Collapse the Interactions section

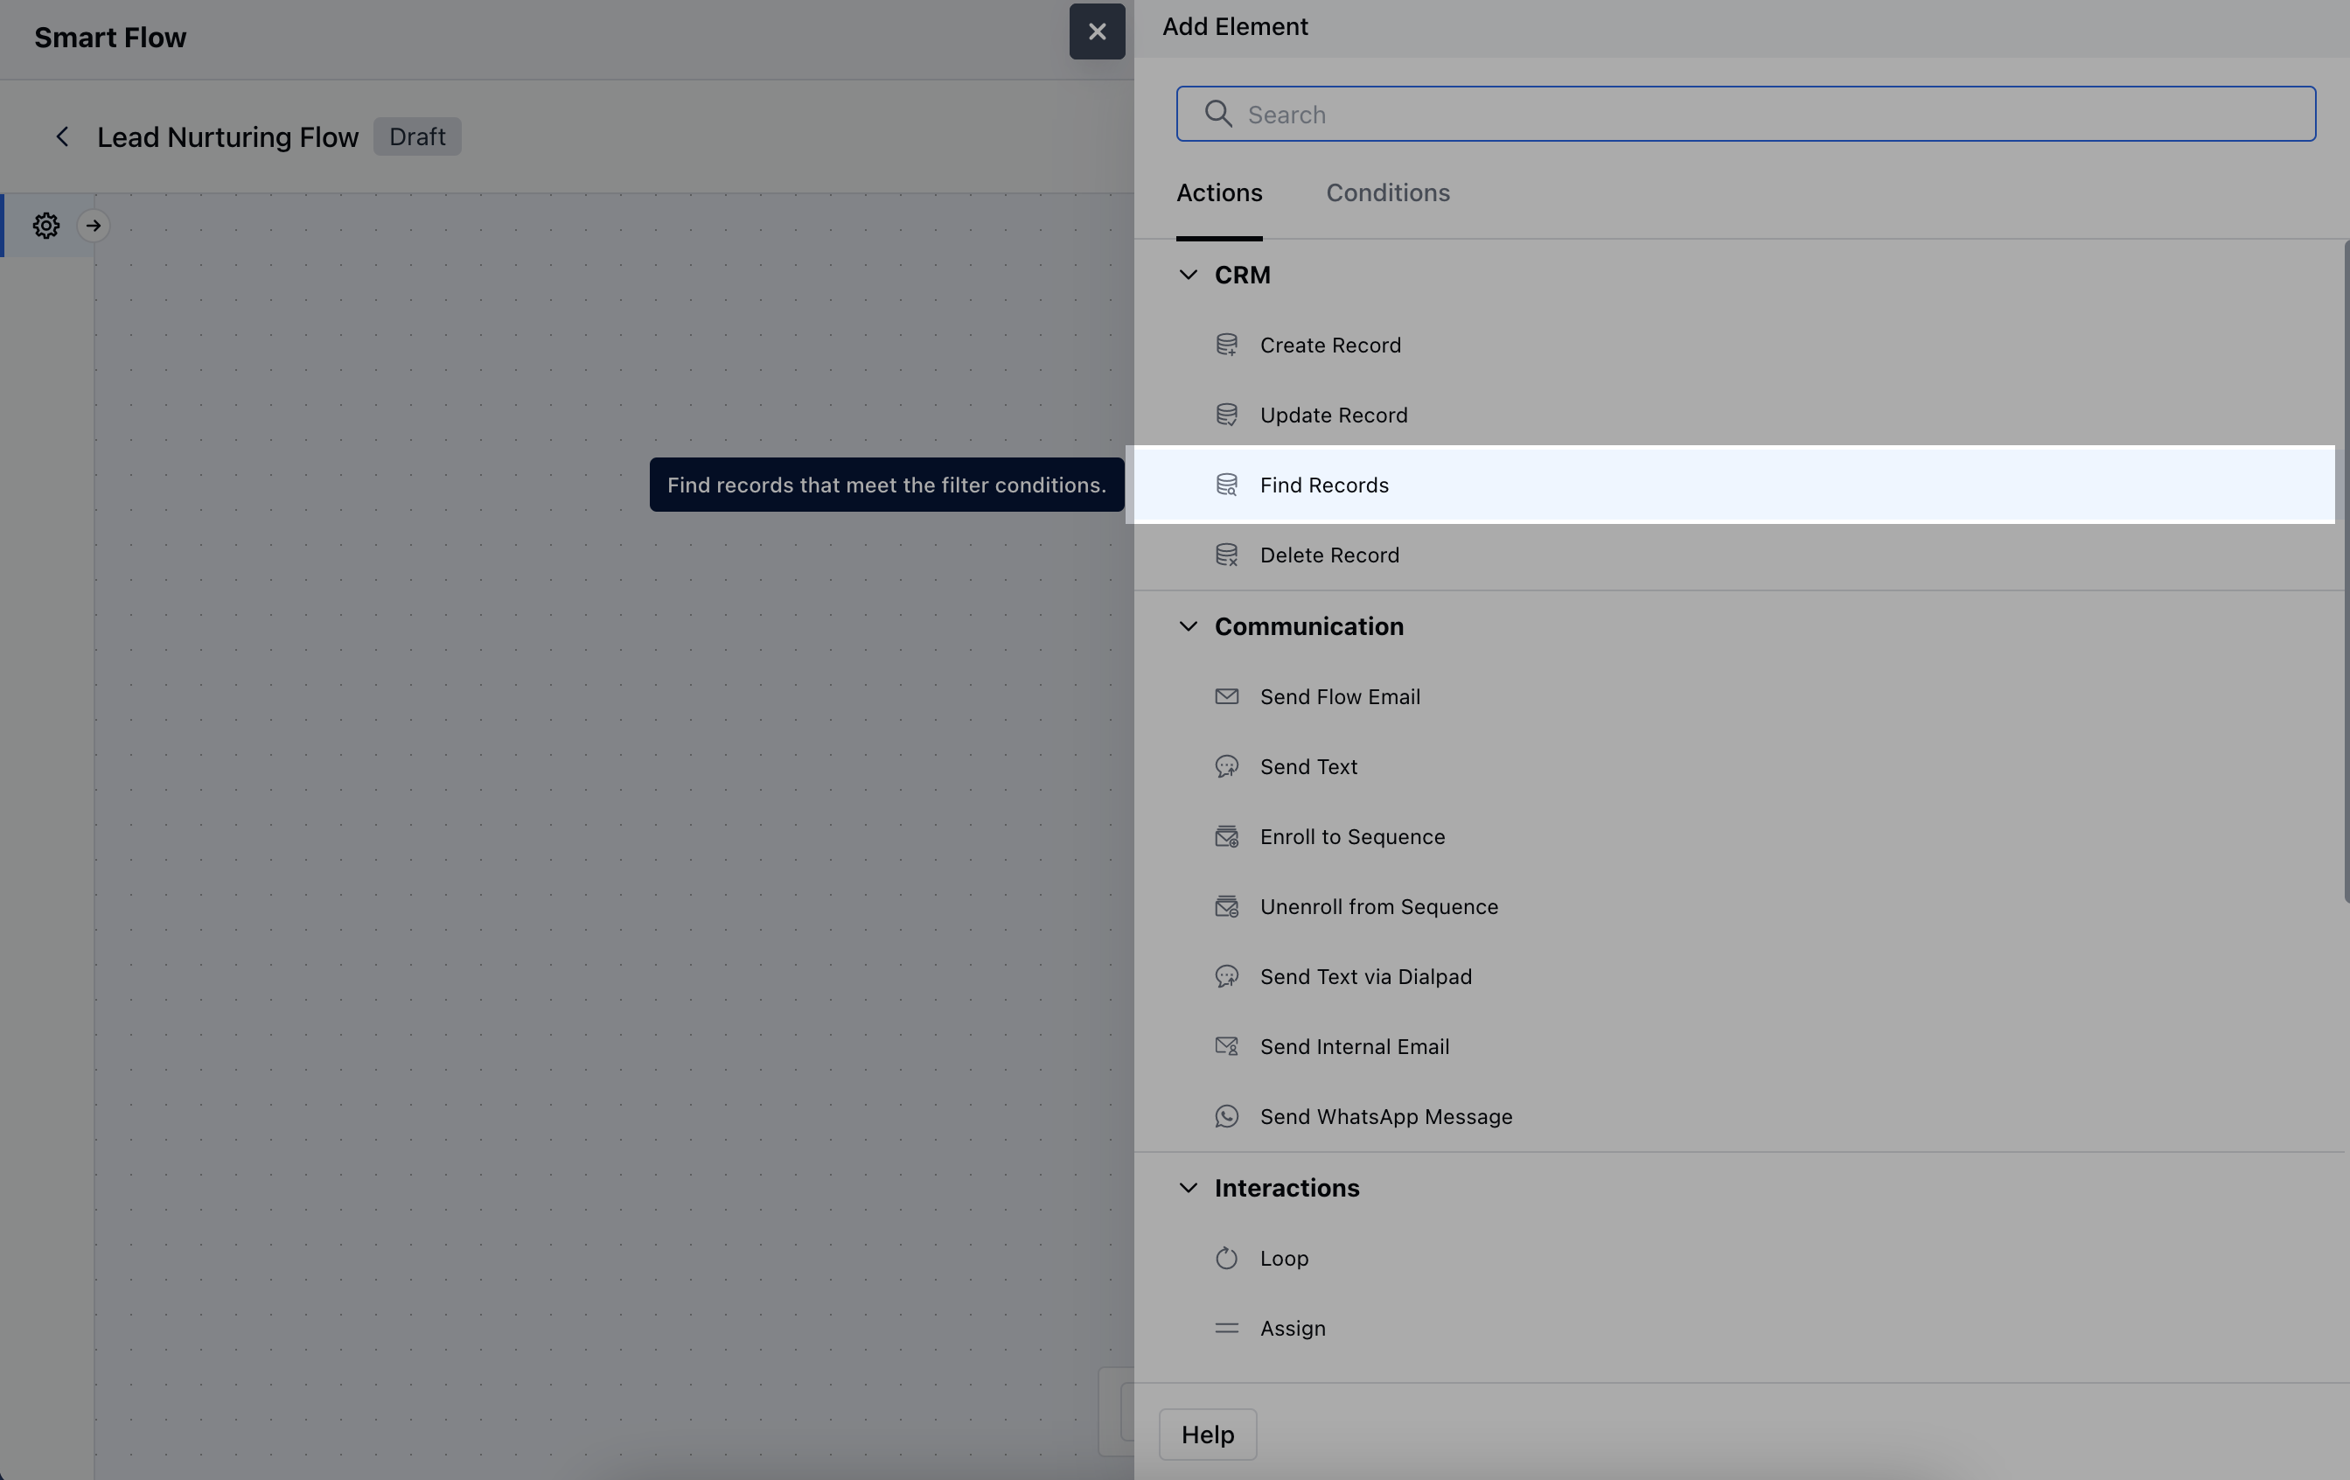1188,1187
